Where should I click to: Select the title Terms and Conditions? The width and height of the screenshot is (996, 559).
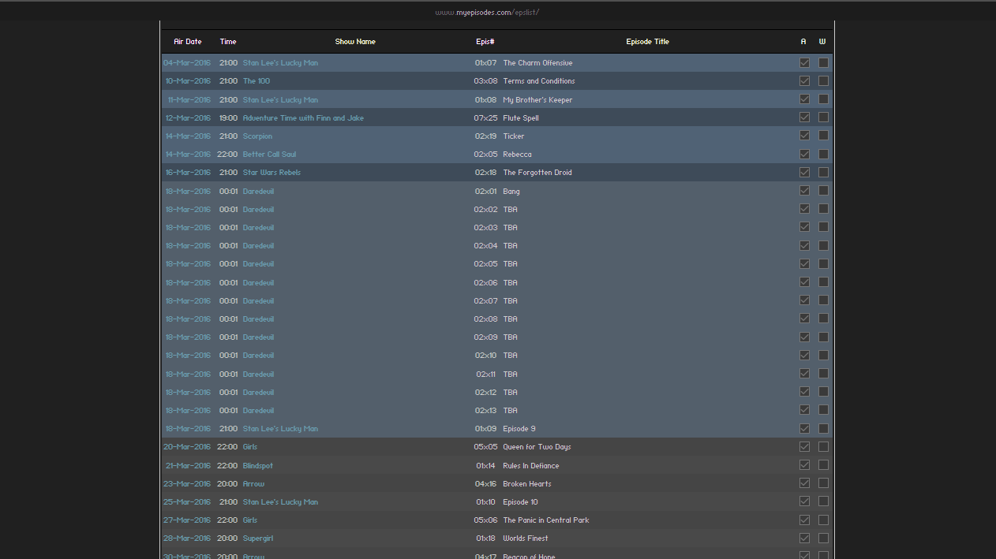click(x=539, y=81)
